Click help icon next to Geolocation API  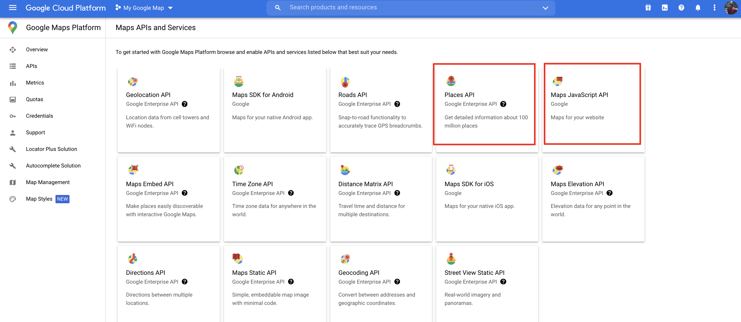(x=185, y=104)
